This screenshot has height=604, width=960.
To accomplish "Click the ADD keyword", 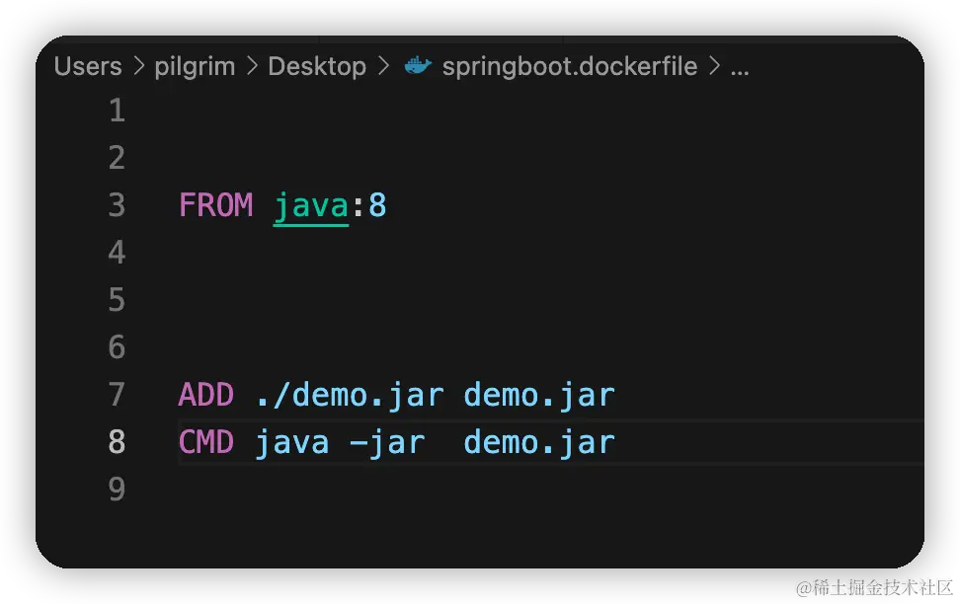I will pyautogui.click(x=206, y=395).
